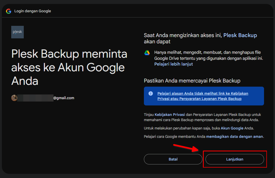Screen dimensions: 275x178
Task: Click the account profile avatar
Action: pos(14,98)
